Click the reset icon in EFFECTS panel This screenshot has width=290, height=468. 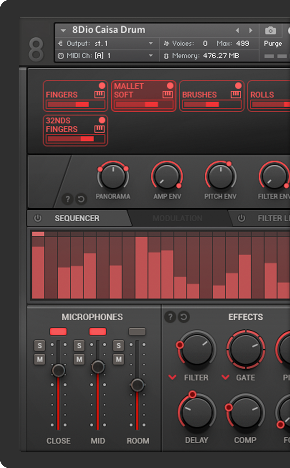click(x=184, y=317)
